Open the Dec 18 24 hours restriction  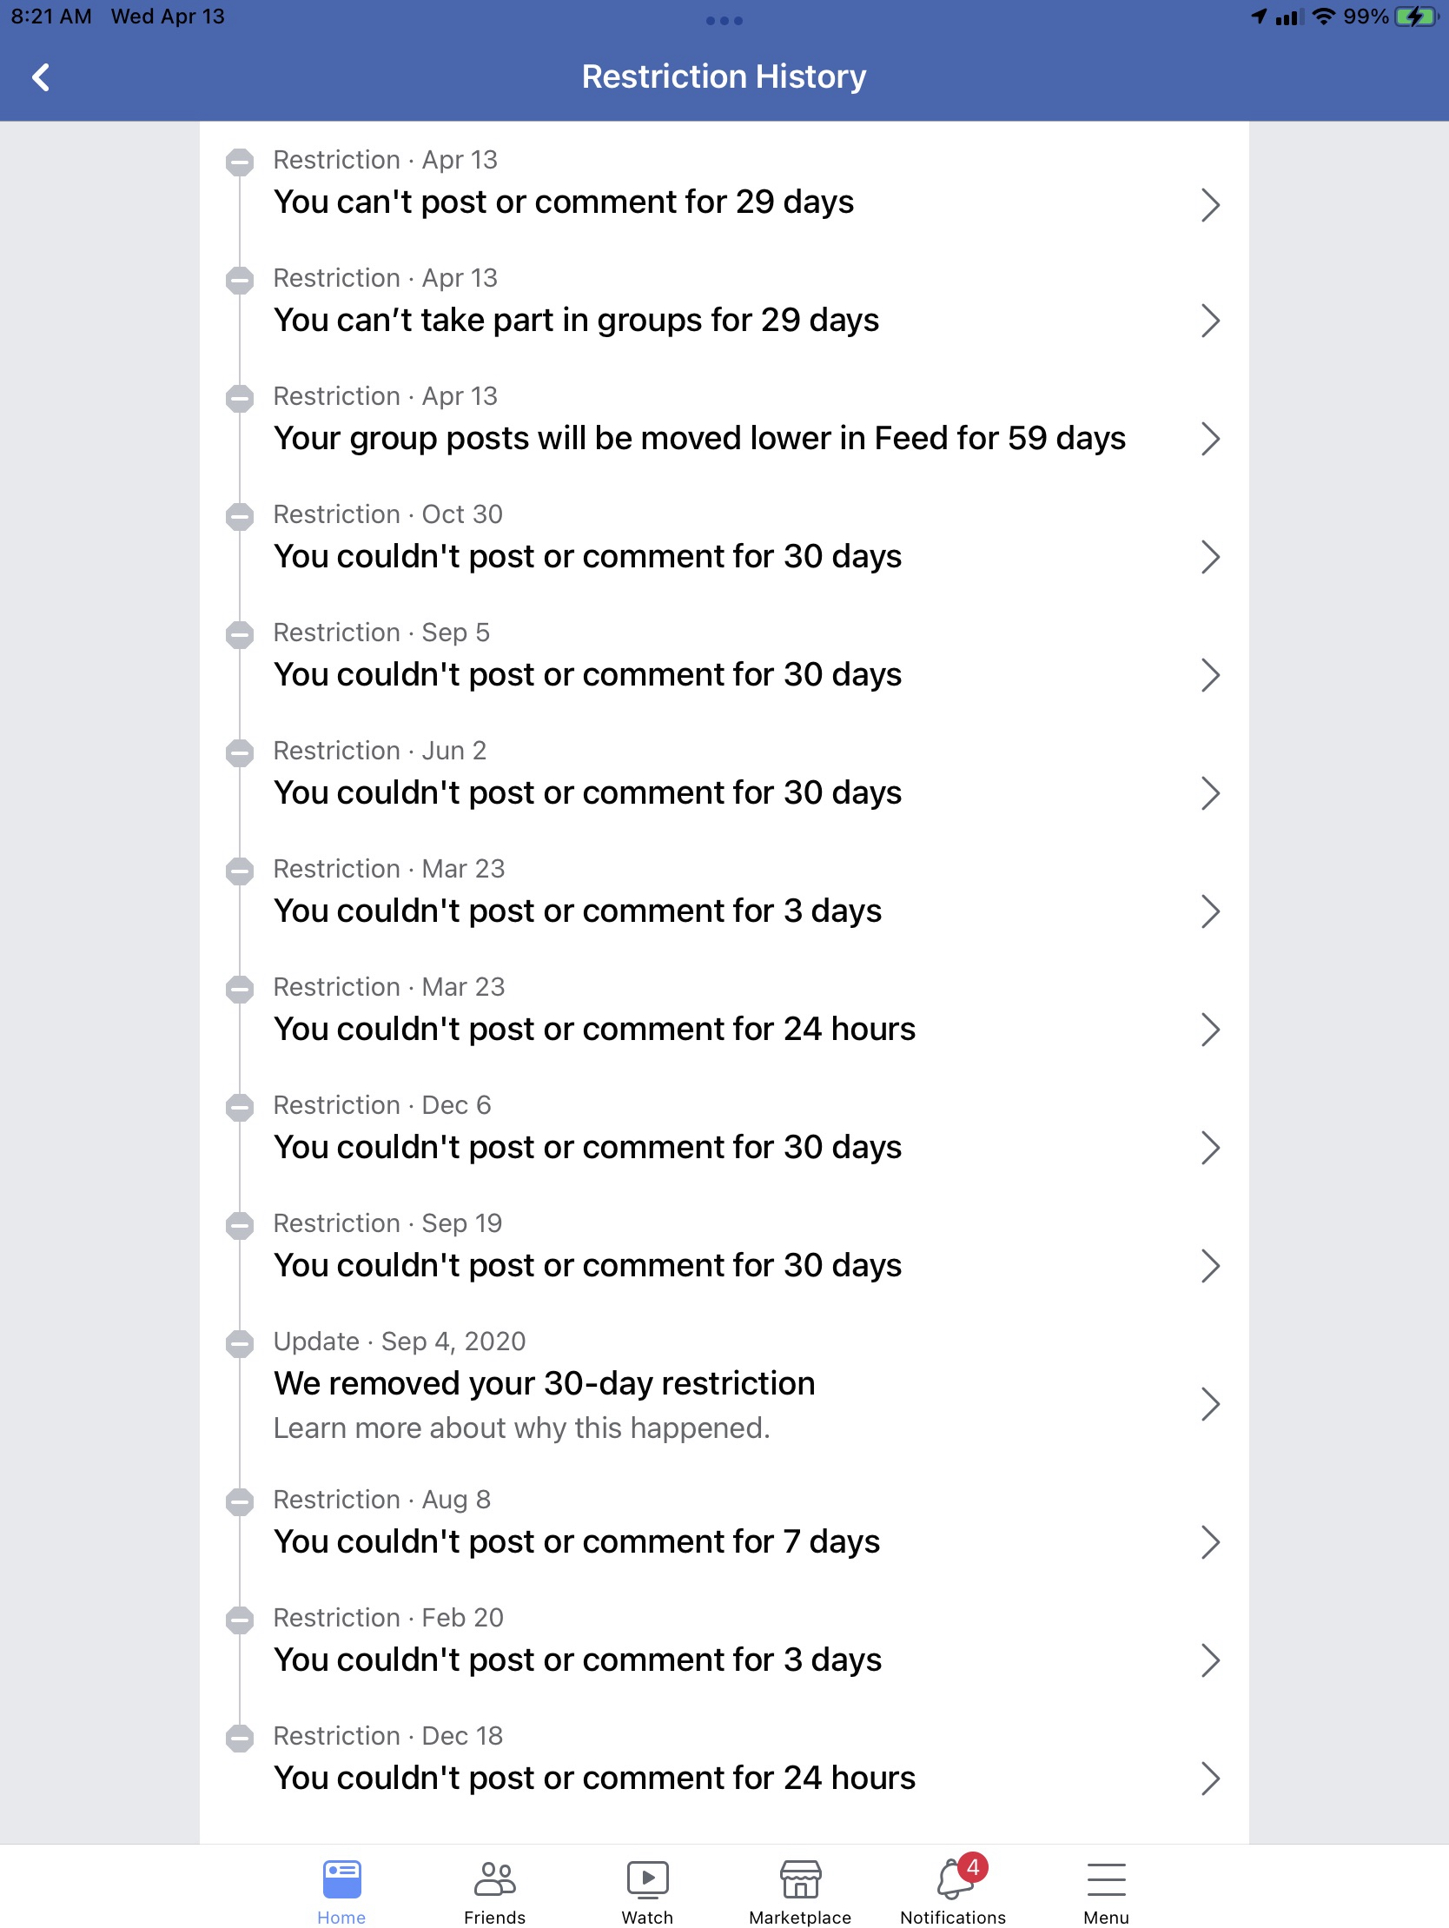tap(724, 1759)
